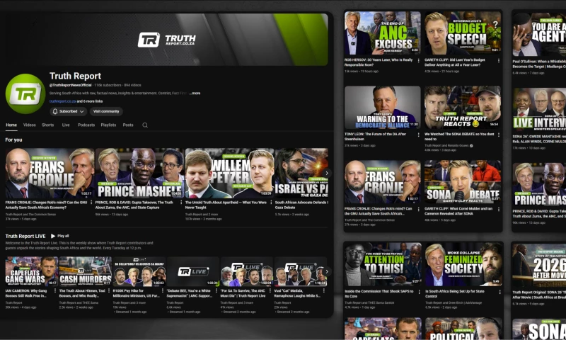Open the three-dot menu for Inside the Commission video
Viewport: 566px width, 340px height.
point(420,292)
